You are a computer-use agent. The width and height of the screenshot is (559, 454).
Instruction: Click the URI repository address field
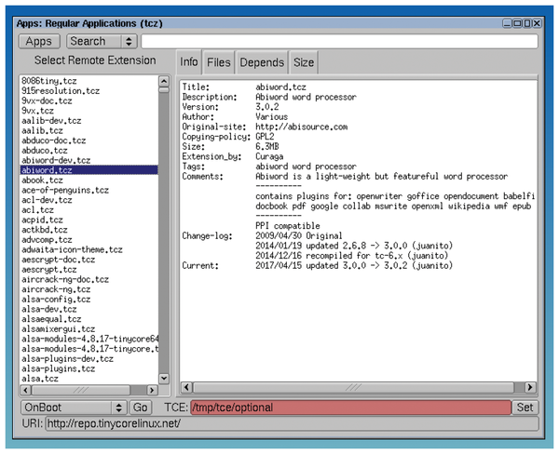[x=292, y=423]
